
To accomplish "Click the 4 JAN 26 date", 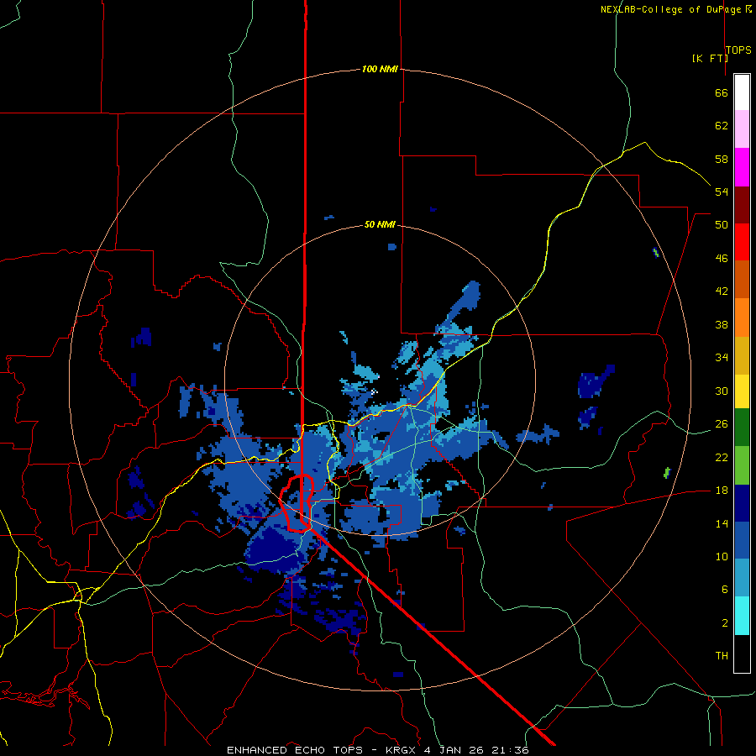I will click(455, 750).
